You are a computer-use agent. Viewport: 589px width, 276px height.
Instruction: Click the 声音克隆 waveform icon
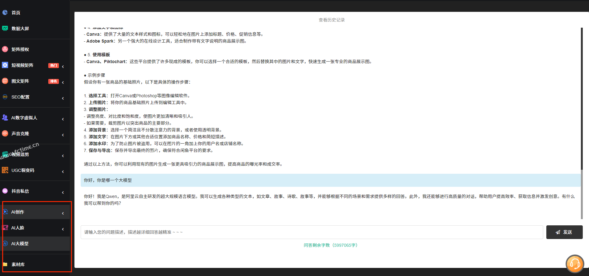pyautogui.click(x=5, y=133)
